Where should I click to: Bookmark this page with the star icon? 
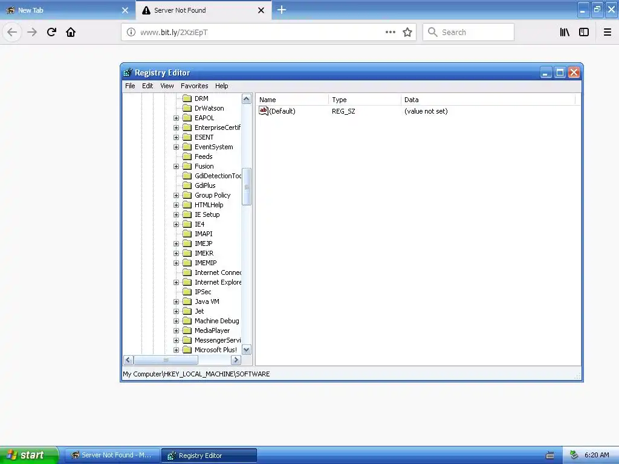tap(407, 33)
